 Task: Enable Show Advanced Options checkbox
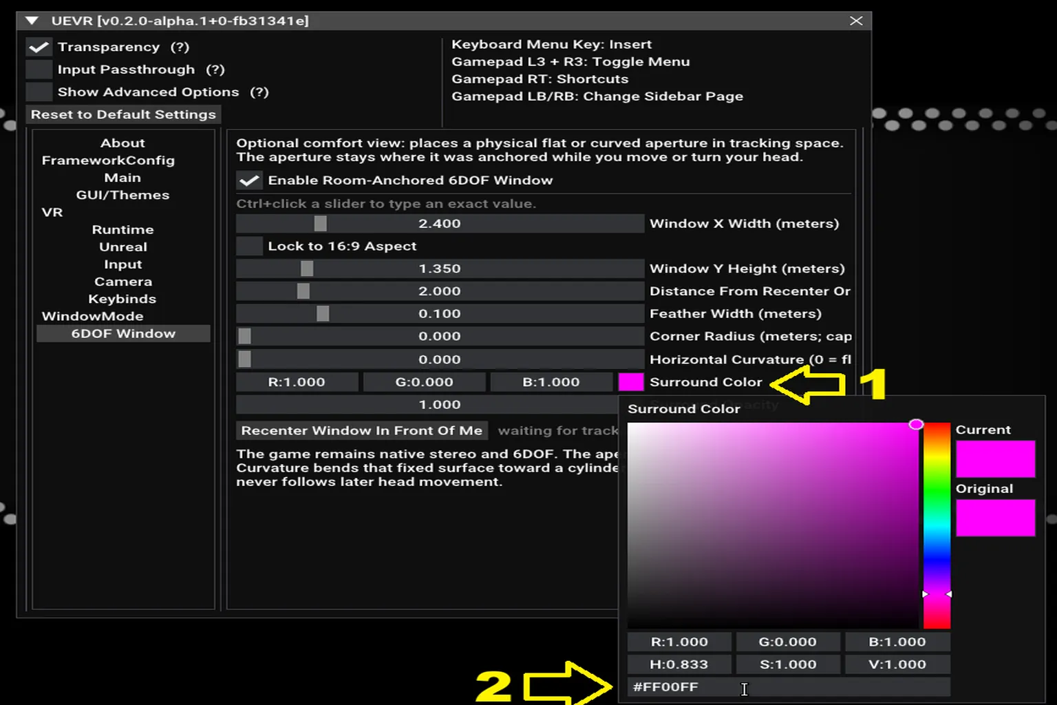[39, 92]
